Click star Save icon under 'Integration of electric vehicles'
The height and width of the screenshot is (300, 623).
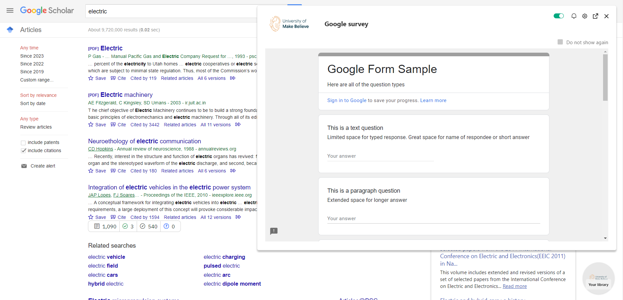point(91,217)
